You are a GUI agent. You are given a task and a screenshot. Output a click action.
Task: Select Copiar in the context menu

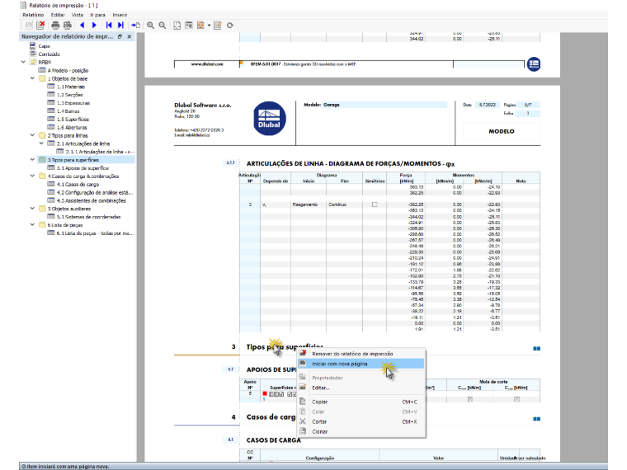point(361,402)
